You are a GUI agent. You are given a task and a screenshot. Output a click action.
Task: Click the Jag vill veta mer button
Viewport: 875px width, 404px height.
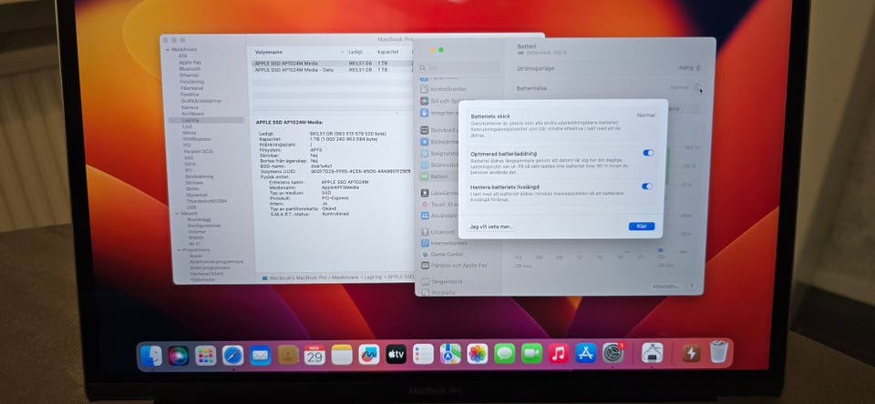click(491, 227)
